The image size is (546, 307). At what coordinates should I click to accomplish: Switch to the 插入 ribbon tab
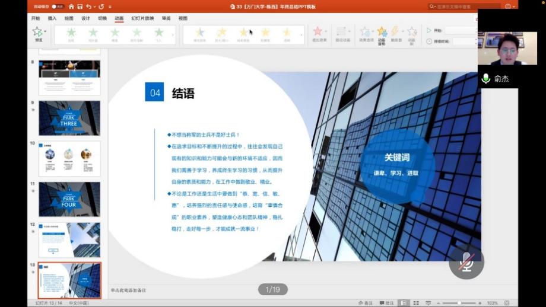52,18
